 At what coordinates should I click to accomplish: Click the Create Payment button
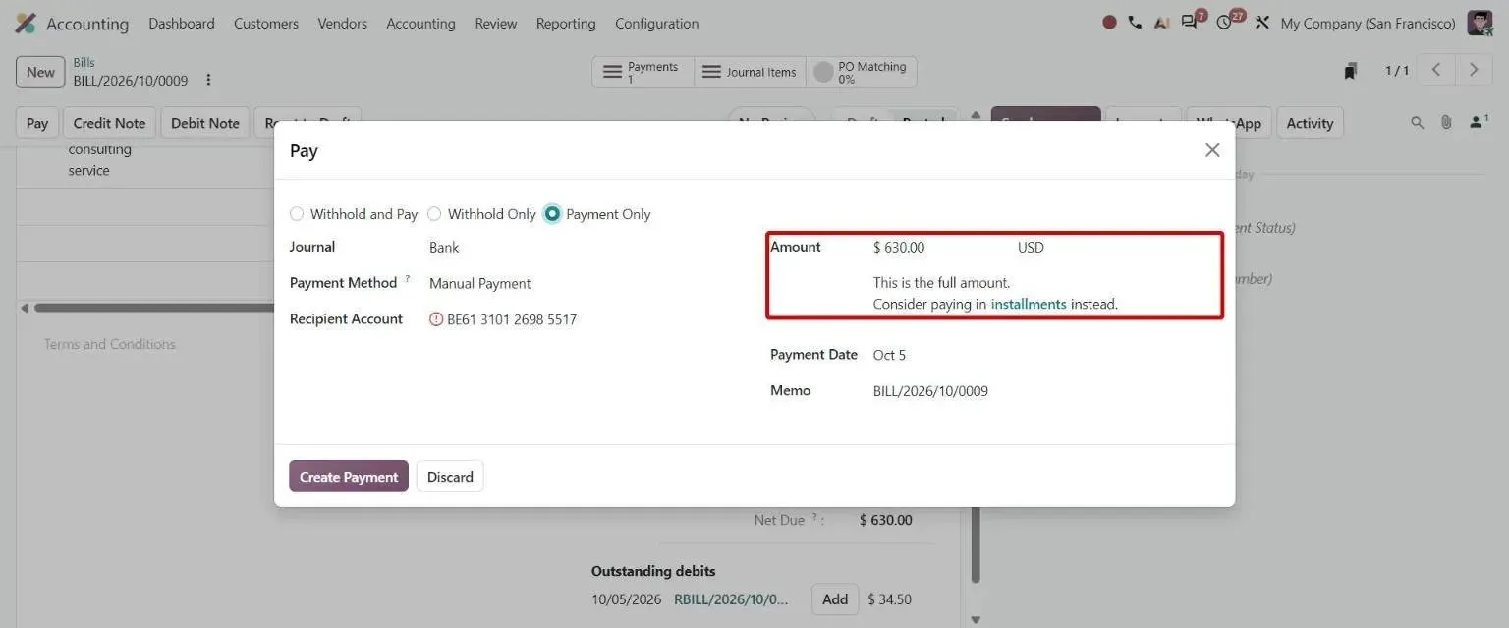coord(349,477)
